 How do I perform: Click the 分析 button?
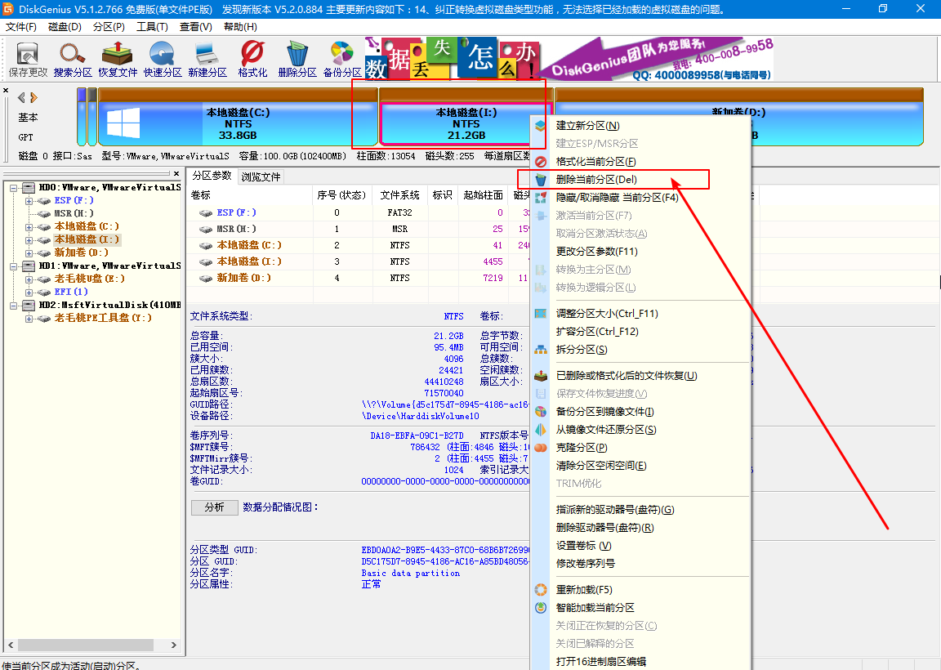coord(214,507)
